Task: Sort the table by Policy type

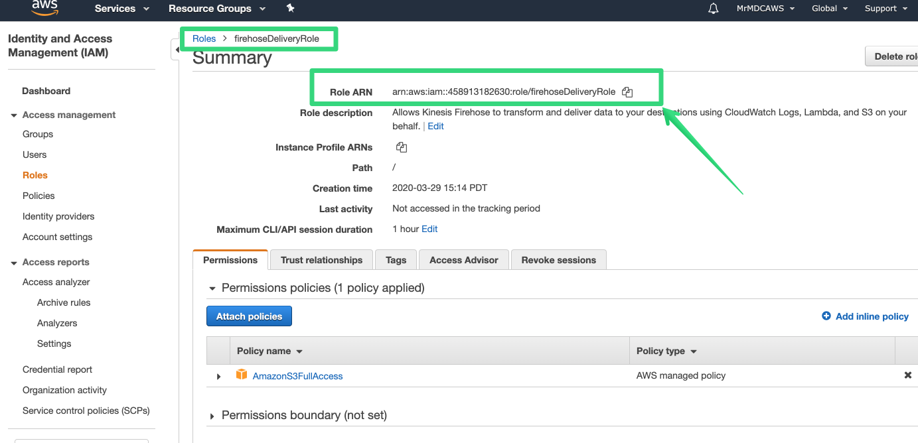Action: point(667,351)
